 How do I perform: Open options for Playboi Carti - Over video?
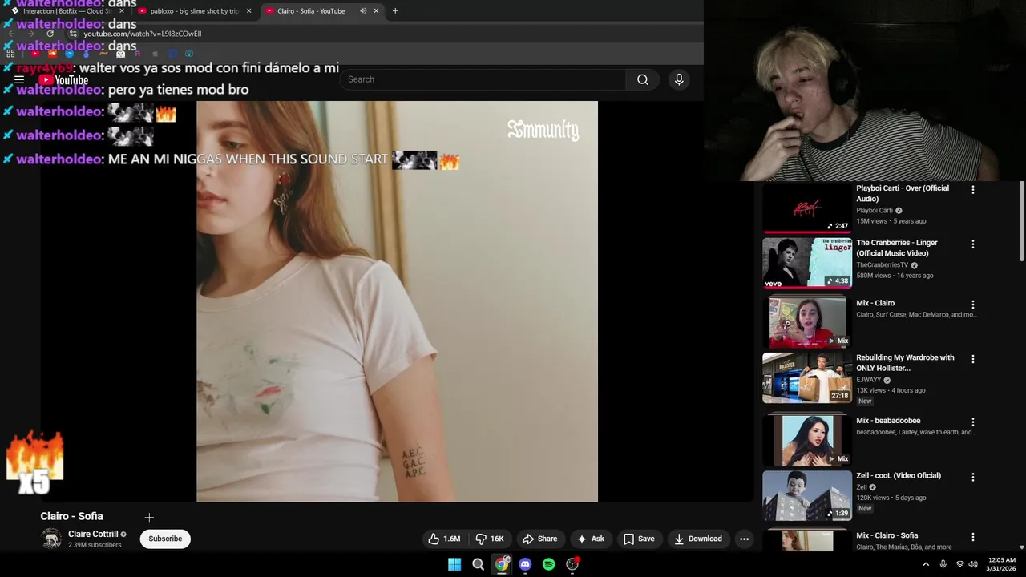(x=973, y=190)
